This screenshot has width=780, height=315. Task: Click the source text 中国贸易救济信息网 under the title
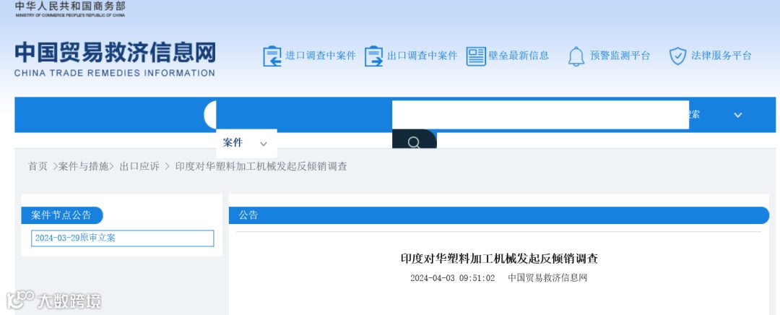coord(547,278)
